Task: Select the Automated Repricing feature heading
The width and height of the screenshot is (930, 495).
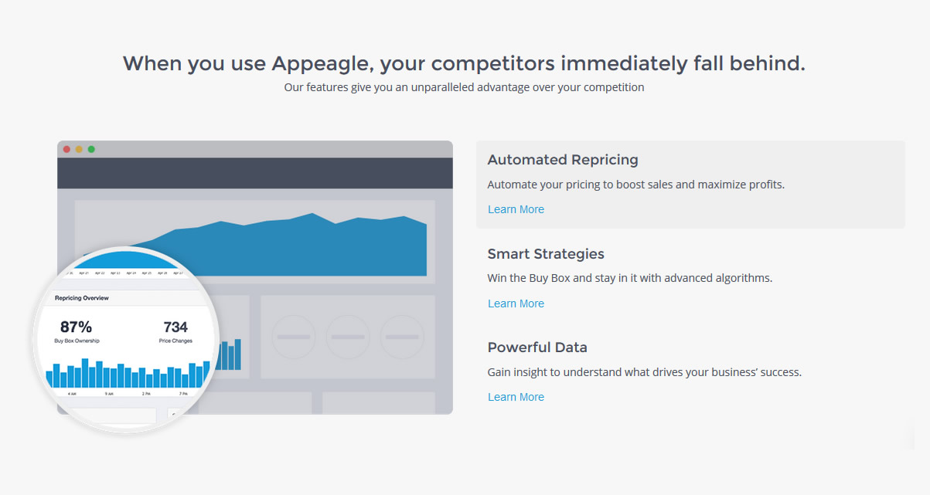Action: (563, 160)
